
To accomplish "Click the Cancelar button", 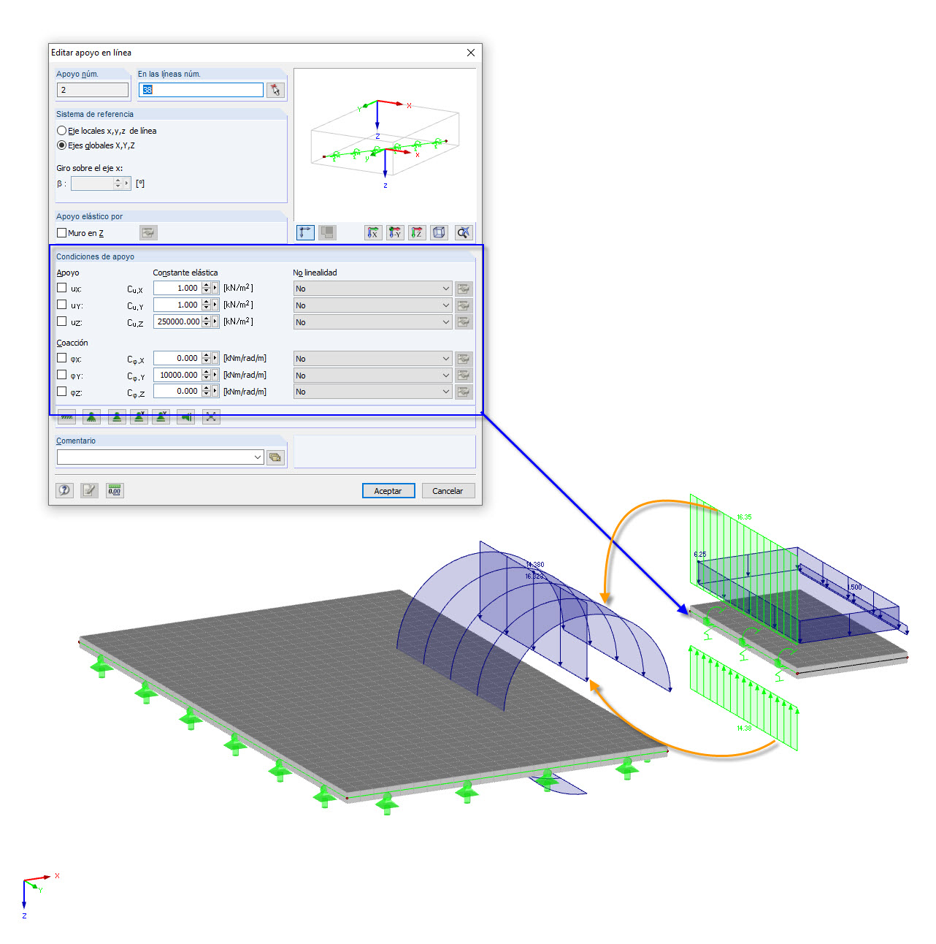I will (448, 491).
